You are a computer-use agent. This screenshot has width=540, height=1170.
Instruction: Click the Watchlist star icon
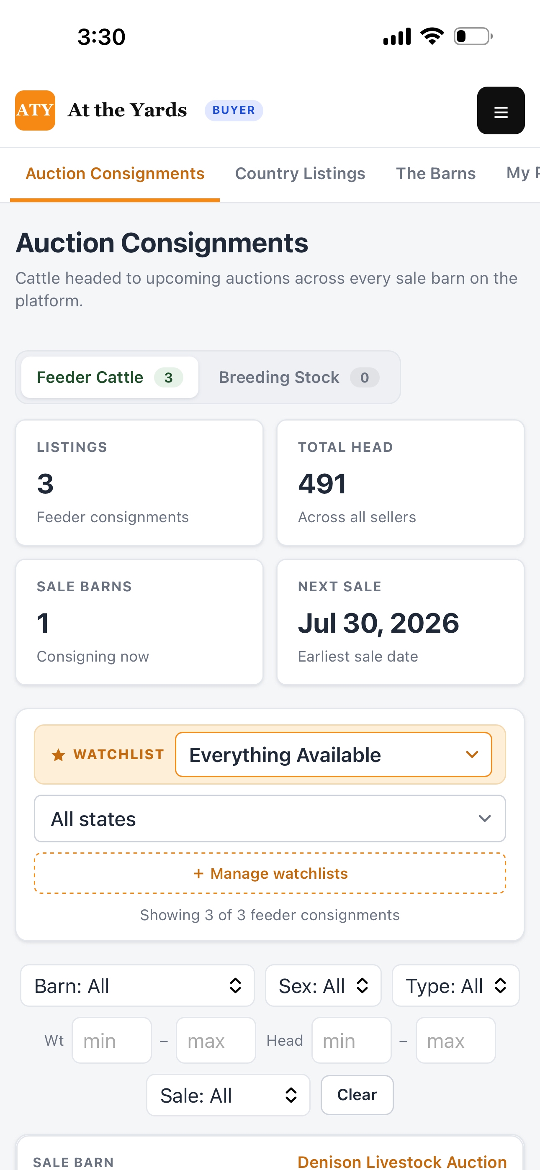(58, 754)
